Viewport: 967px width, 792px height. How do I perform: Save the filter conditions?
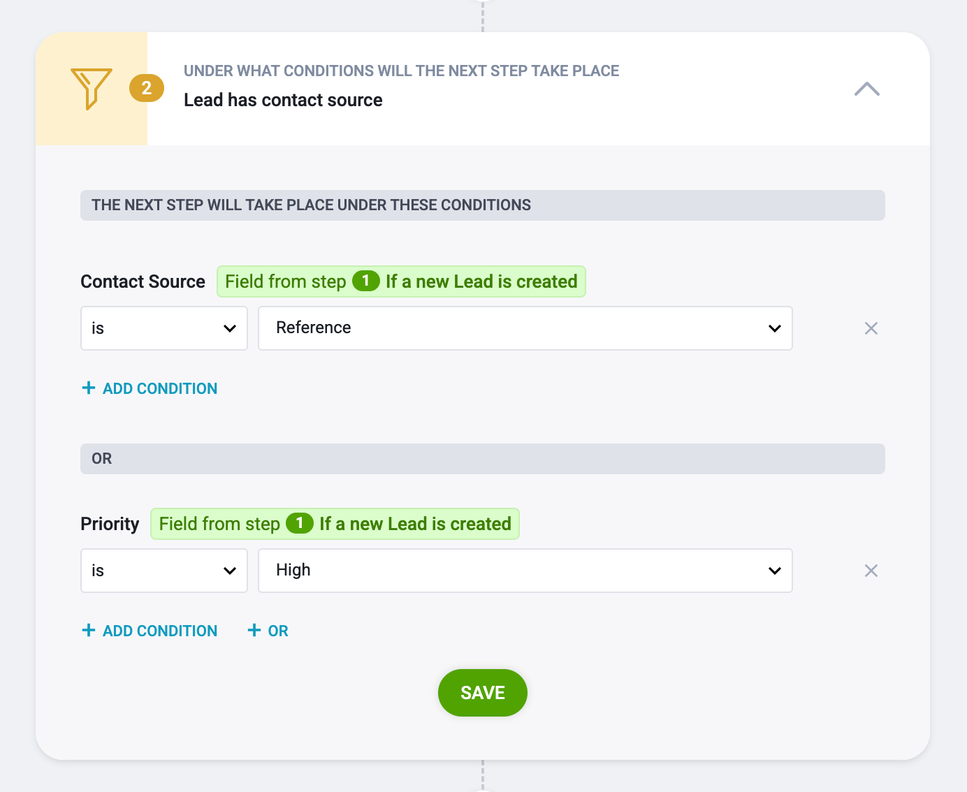pyautogui.click(x=483, y=693)
